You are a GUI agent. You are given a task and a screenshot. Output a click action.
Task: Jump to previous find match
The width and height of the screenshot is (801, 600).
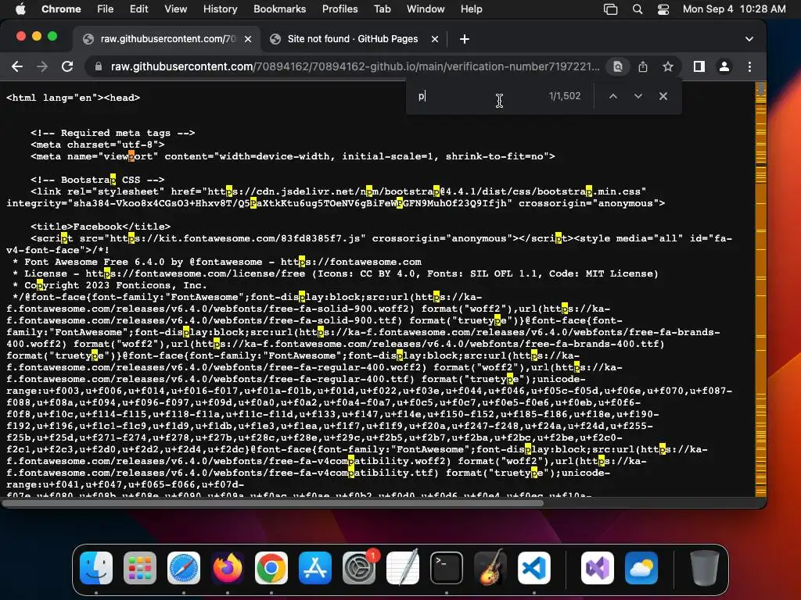point(613,96)
